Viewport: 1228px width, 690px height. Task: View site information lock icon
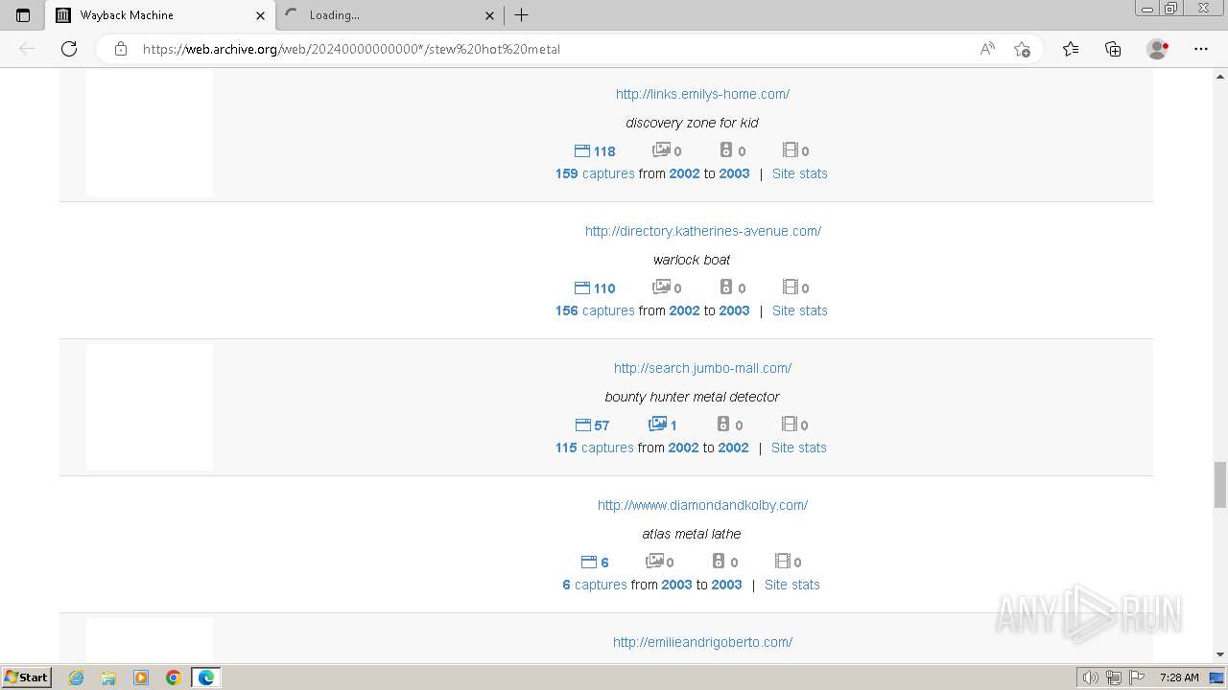tap(121, 49)
